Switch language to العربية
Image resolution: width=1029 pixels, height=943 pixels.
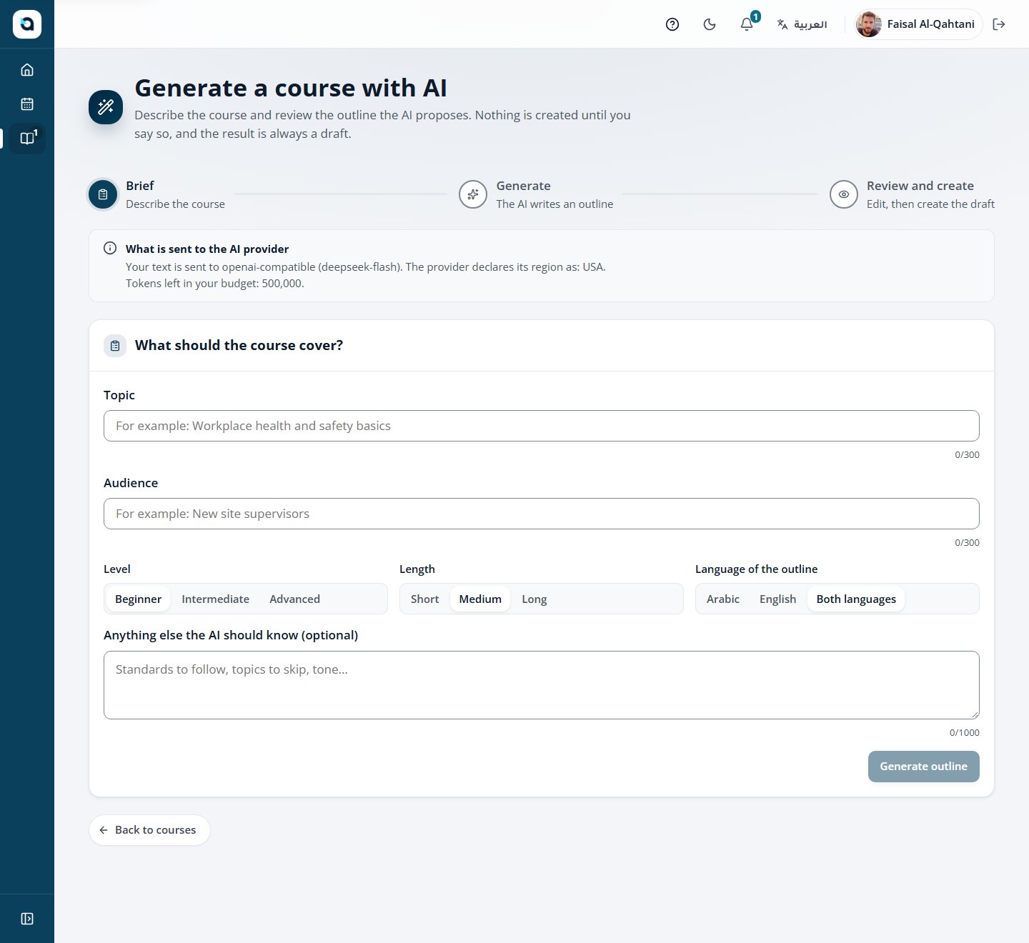pyautogui.click(x=802, y=24)
